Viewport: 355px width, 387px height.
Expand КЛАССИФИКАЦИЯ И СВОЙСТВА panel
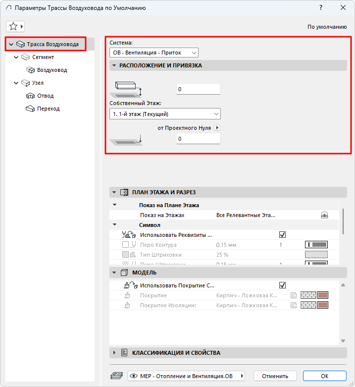click(114, 353)
